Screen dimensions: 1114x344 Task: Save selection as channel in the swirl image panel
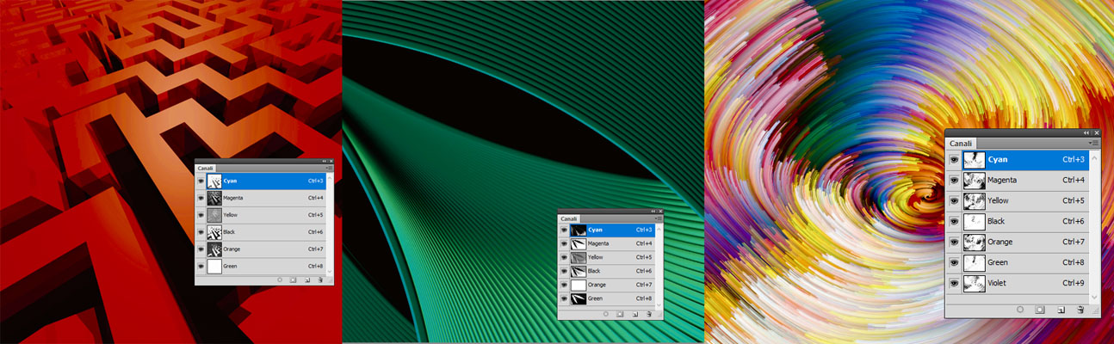(1040, 310)
